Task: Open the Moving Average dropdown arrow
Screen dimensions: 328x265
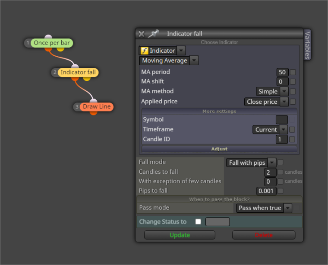Action: (x=194, y=61)
